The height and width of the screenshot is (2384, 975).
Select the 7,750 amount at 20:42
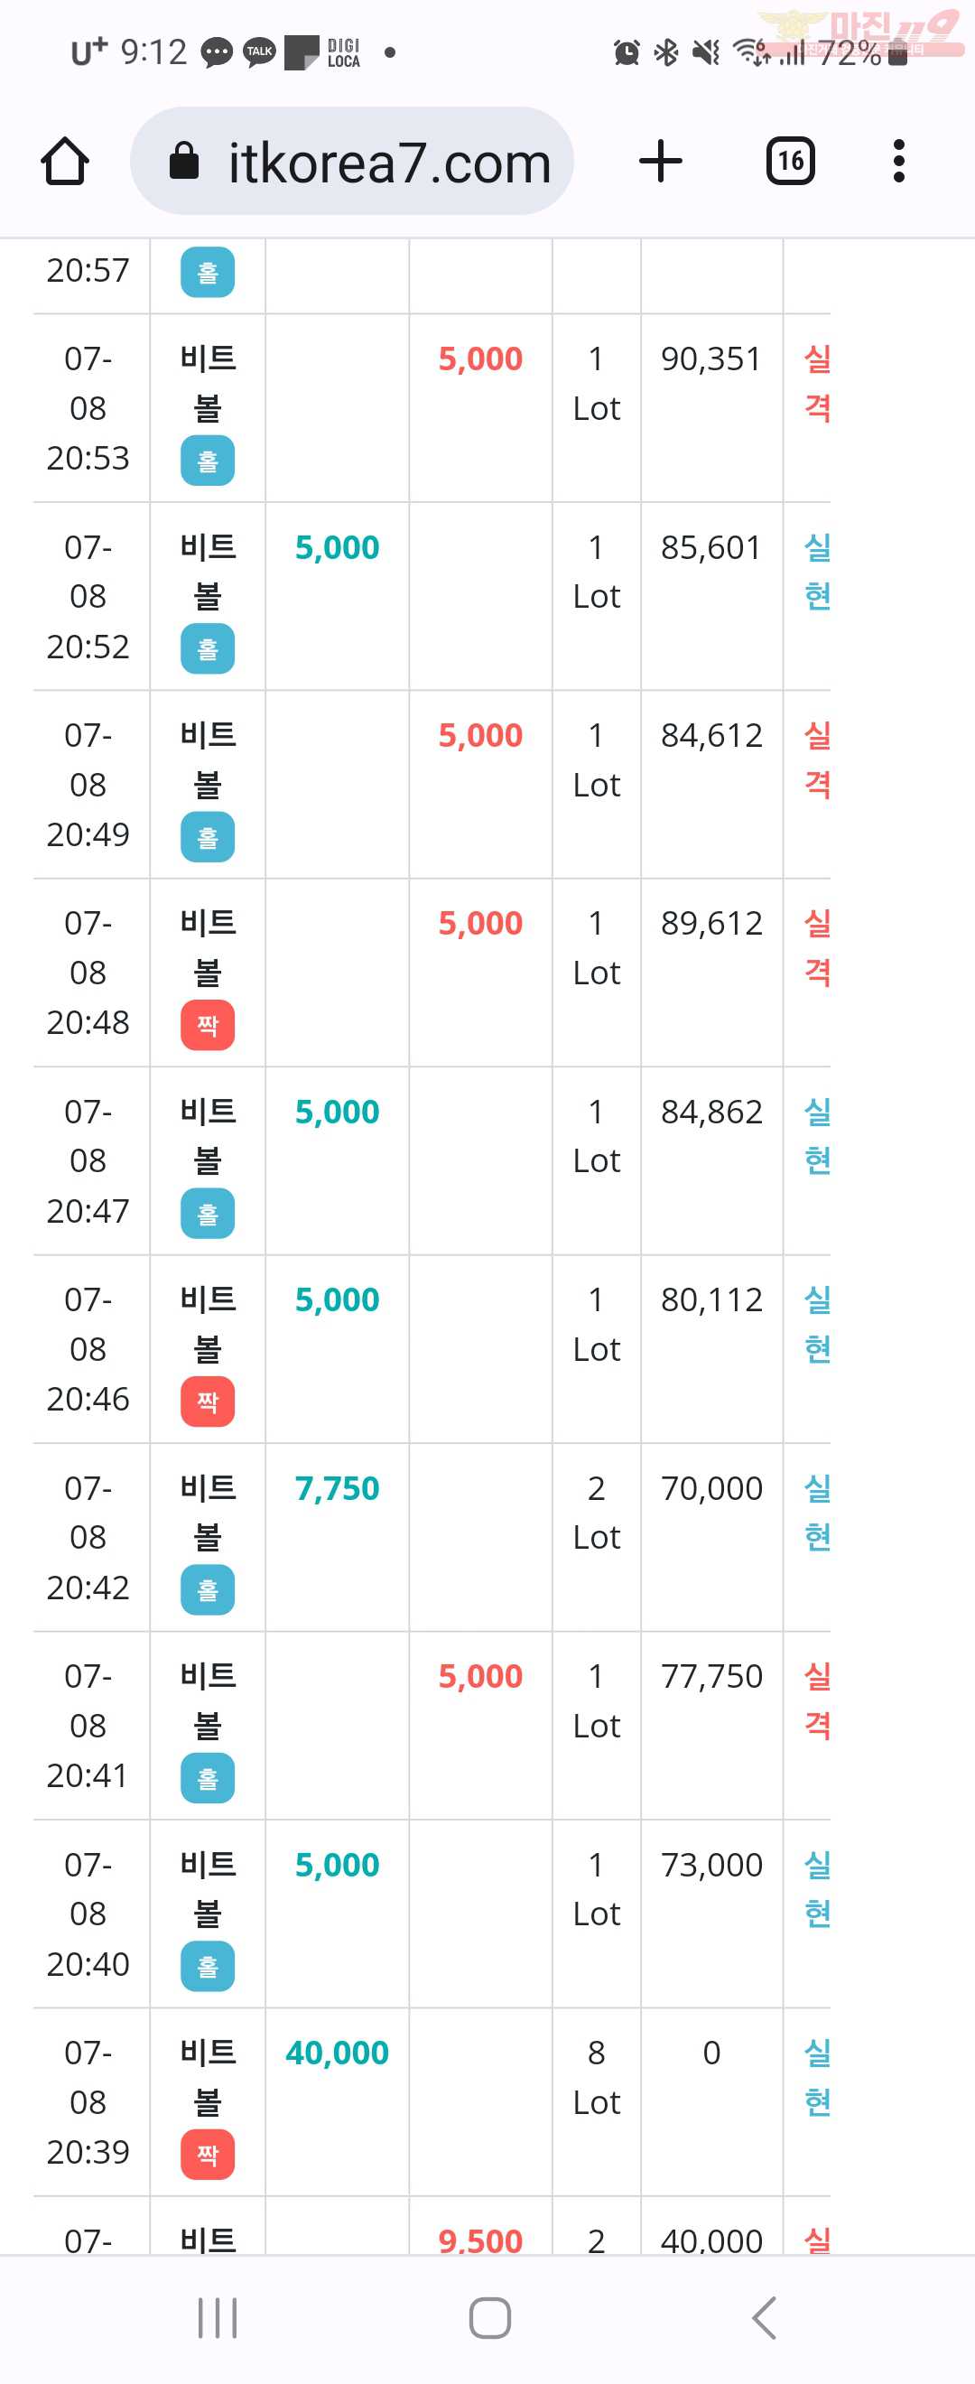click(x=337, y=1488)
